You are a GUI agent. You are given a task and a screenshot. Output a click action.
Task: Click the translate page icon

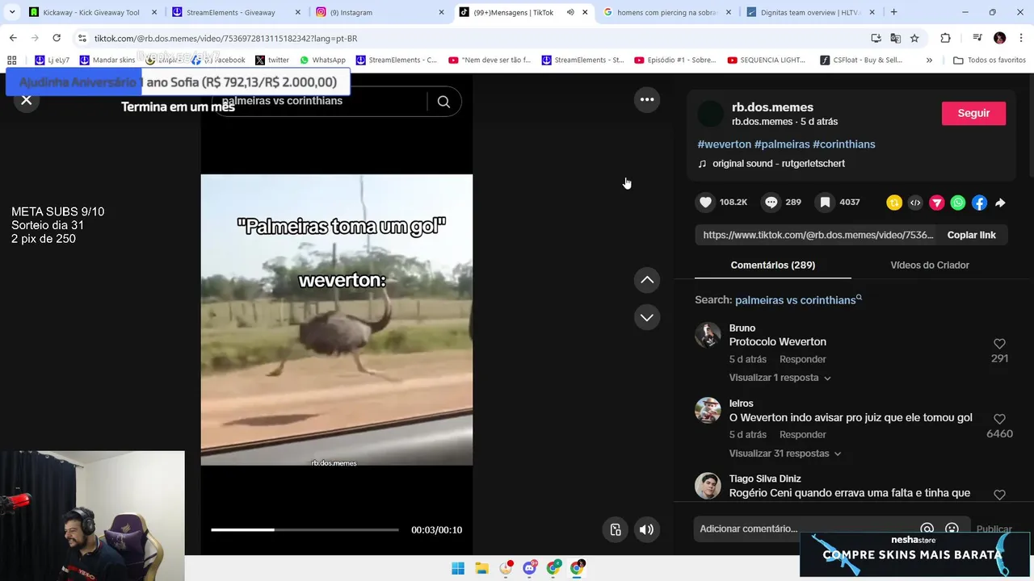pyautogui.click(x=895, y=38)
